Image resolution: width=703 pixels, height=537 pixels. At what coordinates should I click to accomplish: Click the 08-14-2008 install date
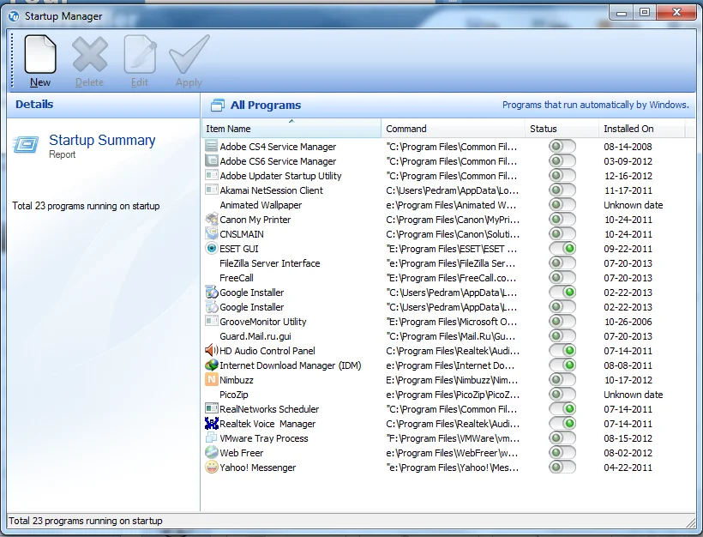628,147
